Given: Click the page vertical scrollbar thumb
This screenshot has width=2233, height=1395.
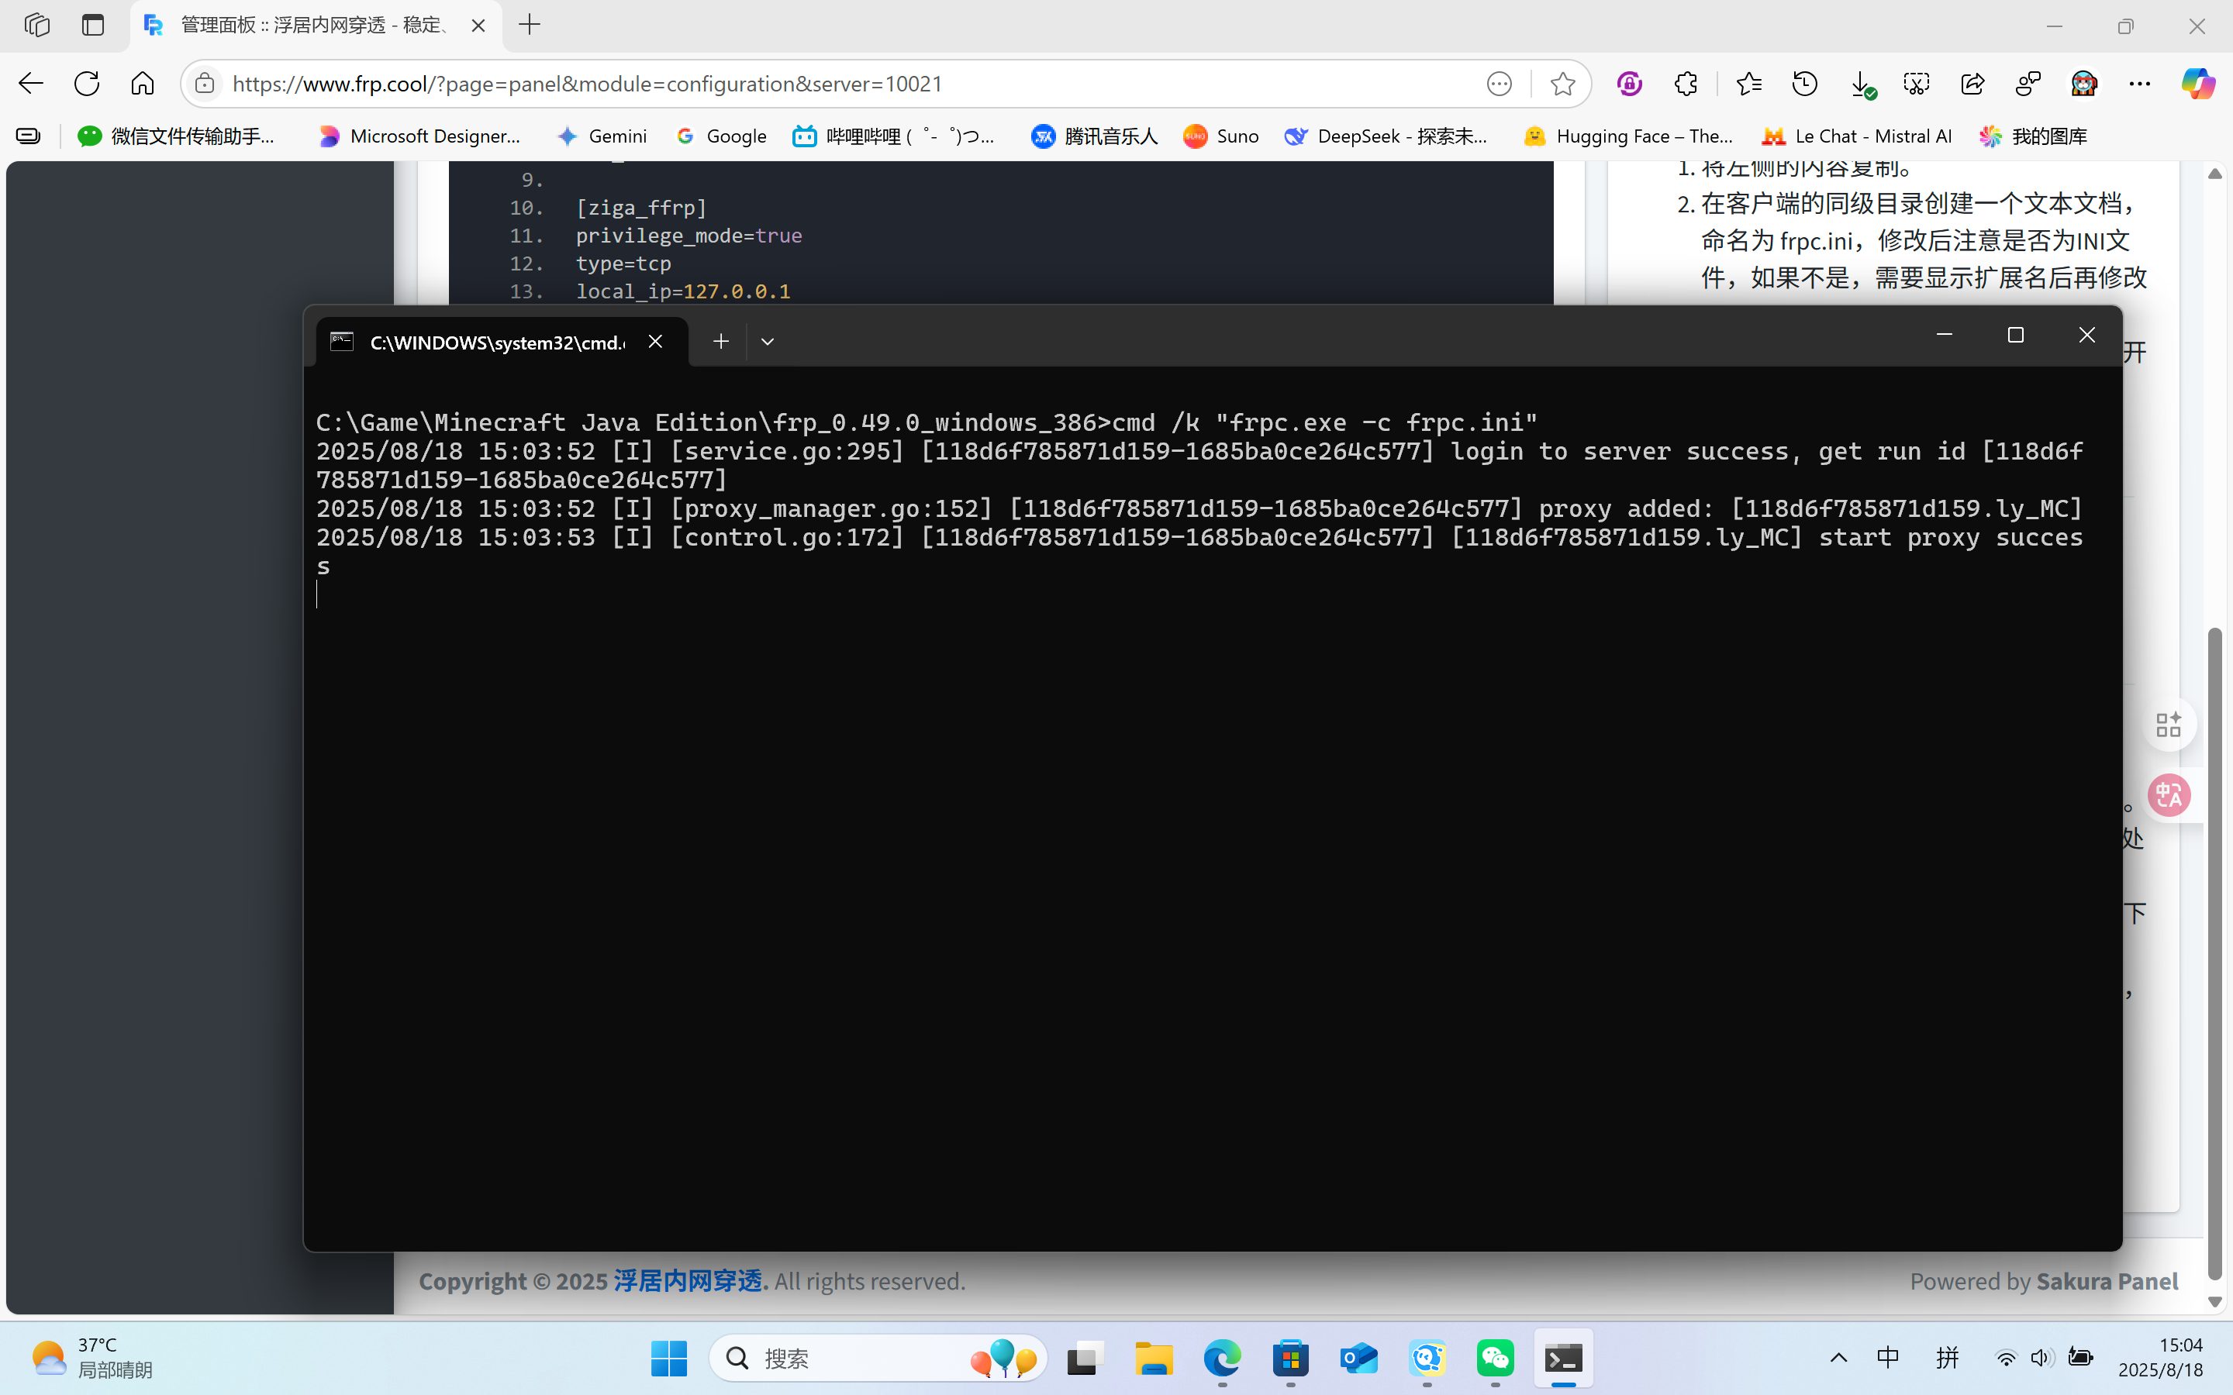Looking at the screenshot, I should [x=2214, y=952].
